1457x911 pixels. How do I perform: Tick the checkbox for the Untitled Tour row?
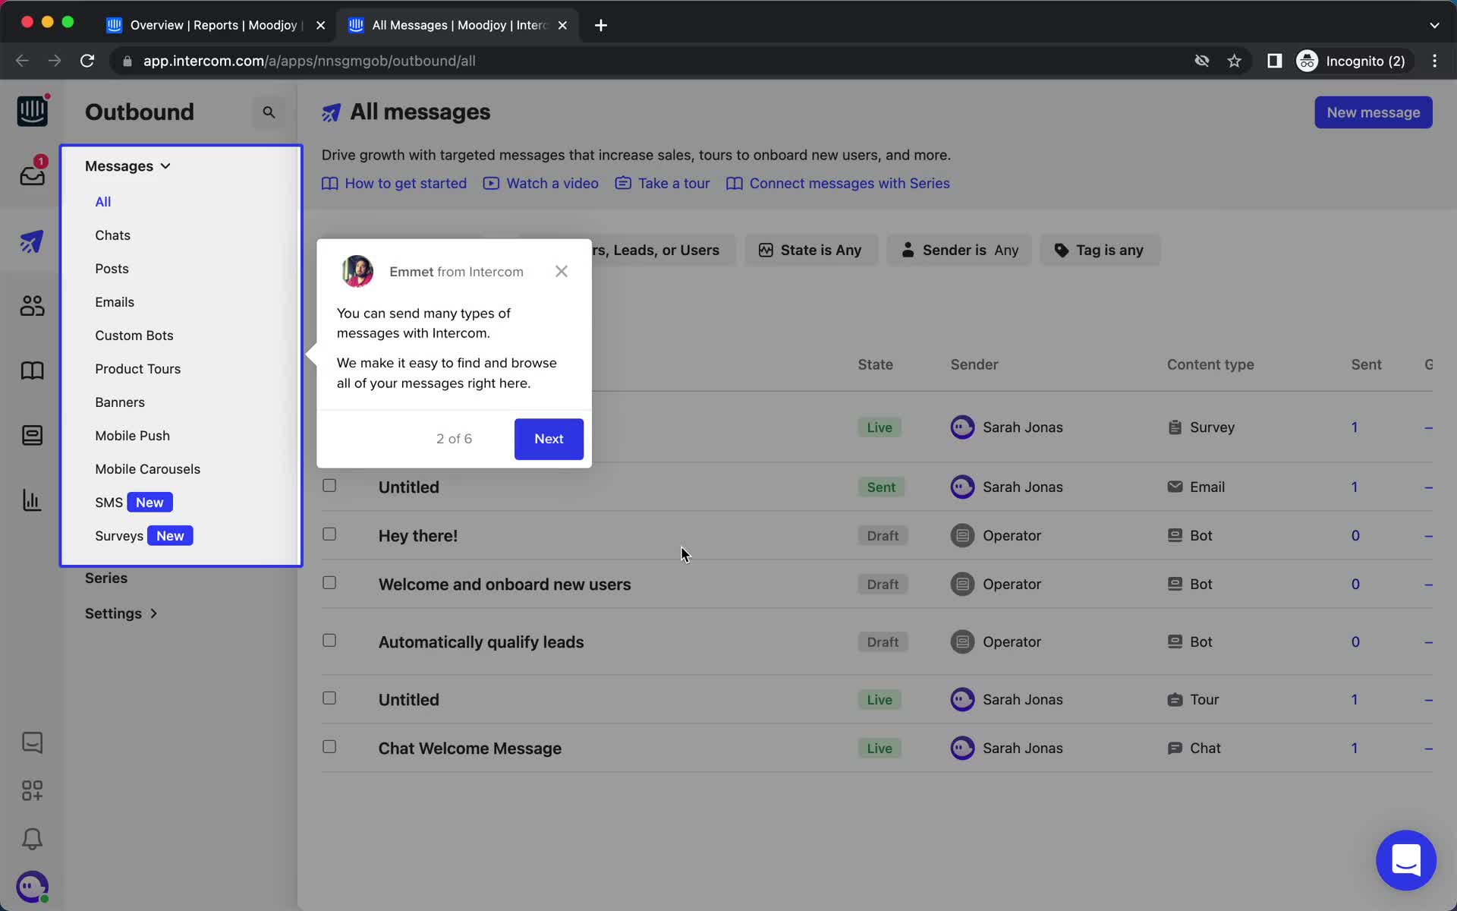point(329,698)
